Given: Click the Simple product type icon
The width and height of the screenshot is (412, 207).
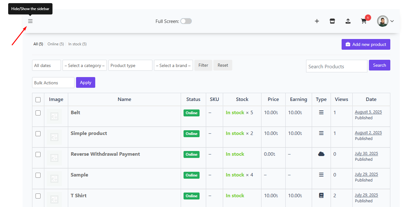Looking at the screenshot, I should pos(321,133).
